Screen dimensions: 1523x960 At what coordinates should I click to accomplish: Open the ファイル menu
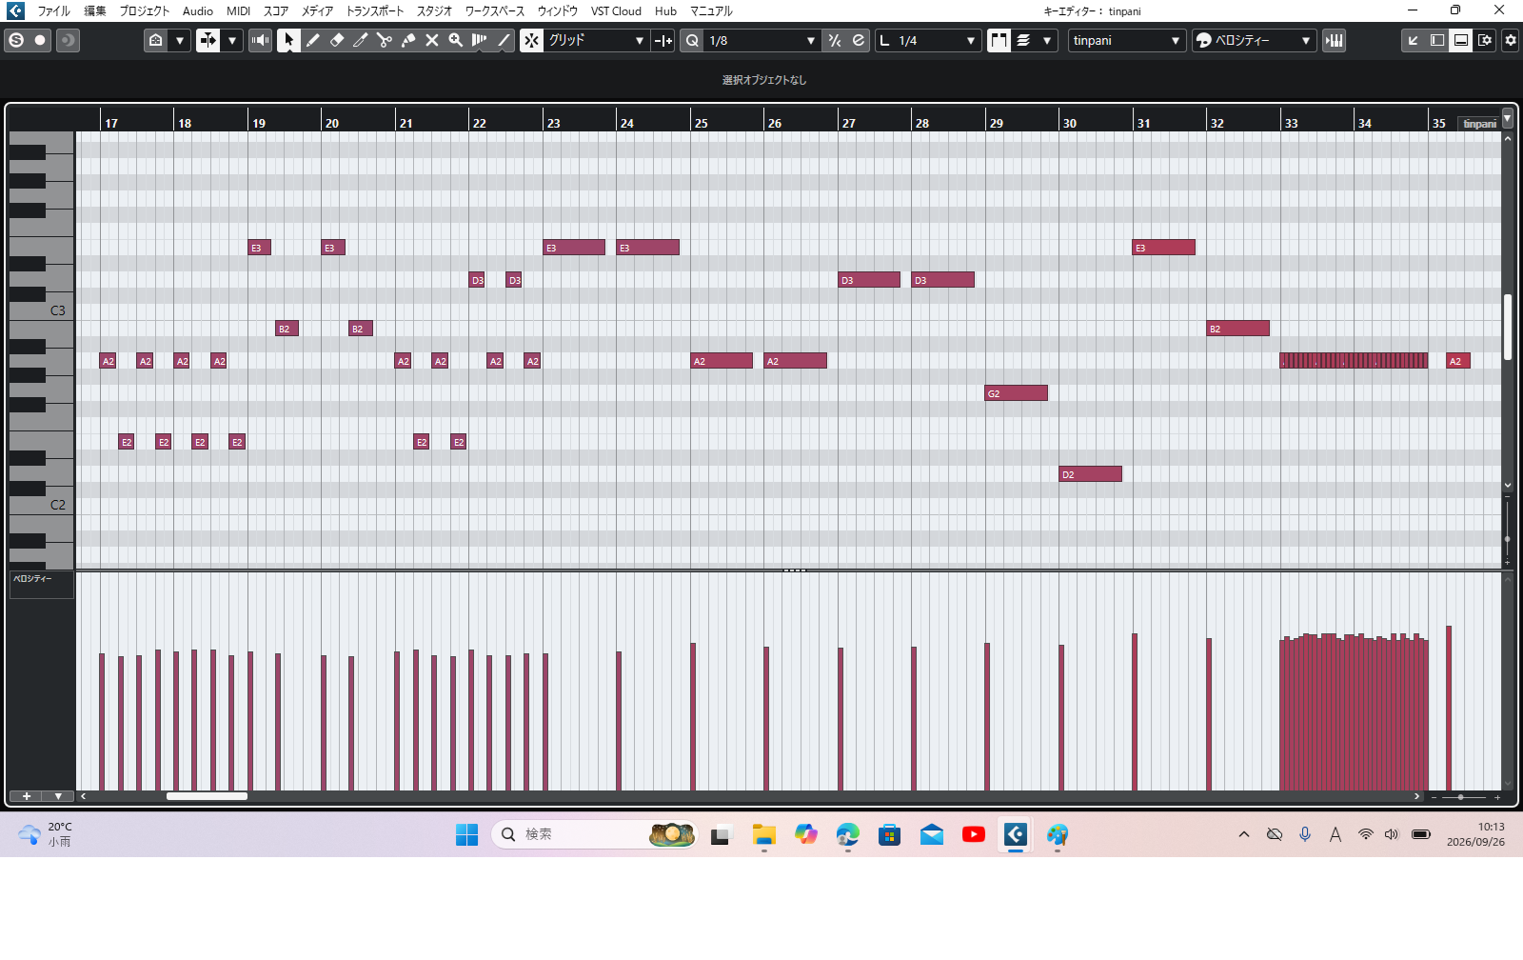53,10
